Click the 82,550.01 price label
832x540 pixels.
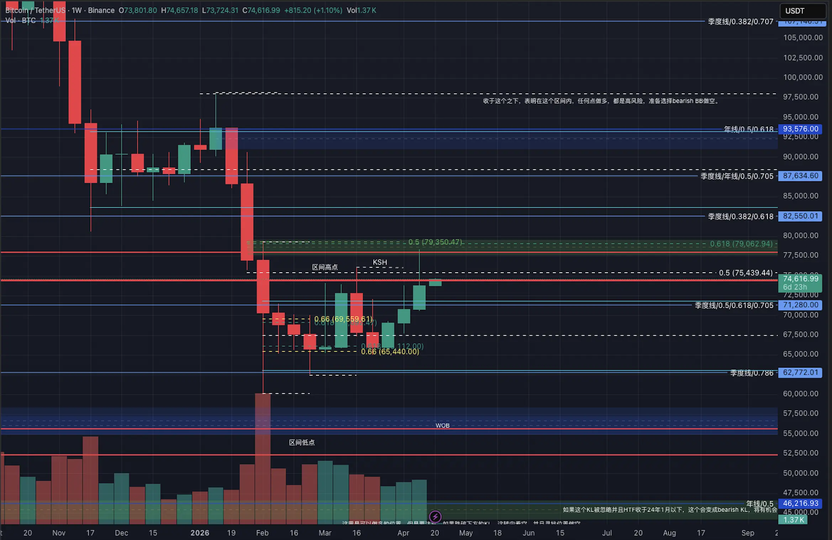[x=800, y=216]
